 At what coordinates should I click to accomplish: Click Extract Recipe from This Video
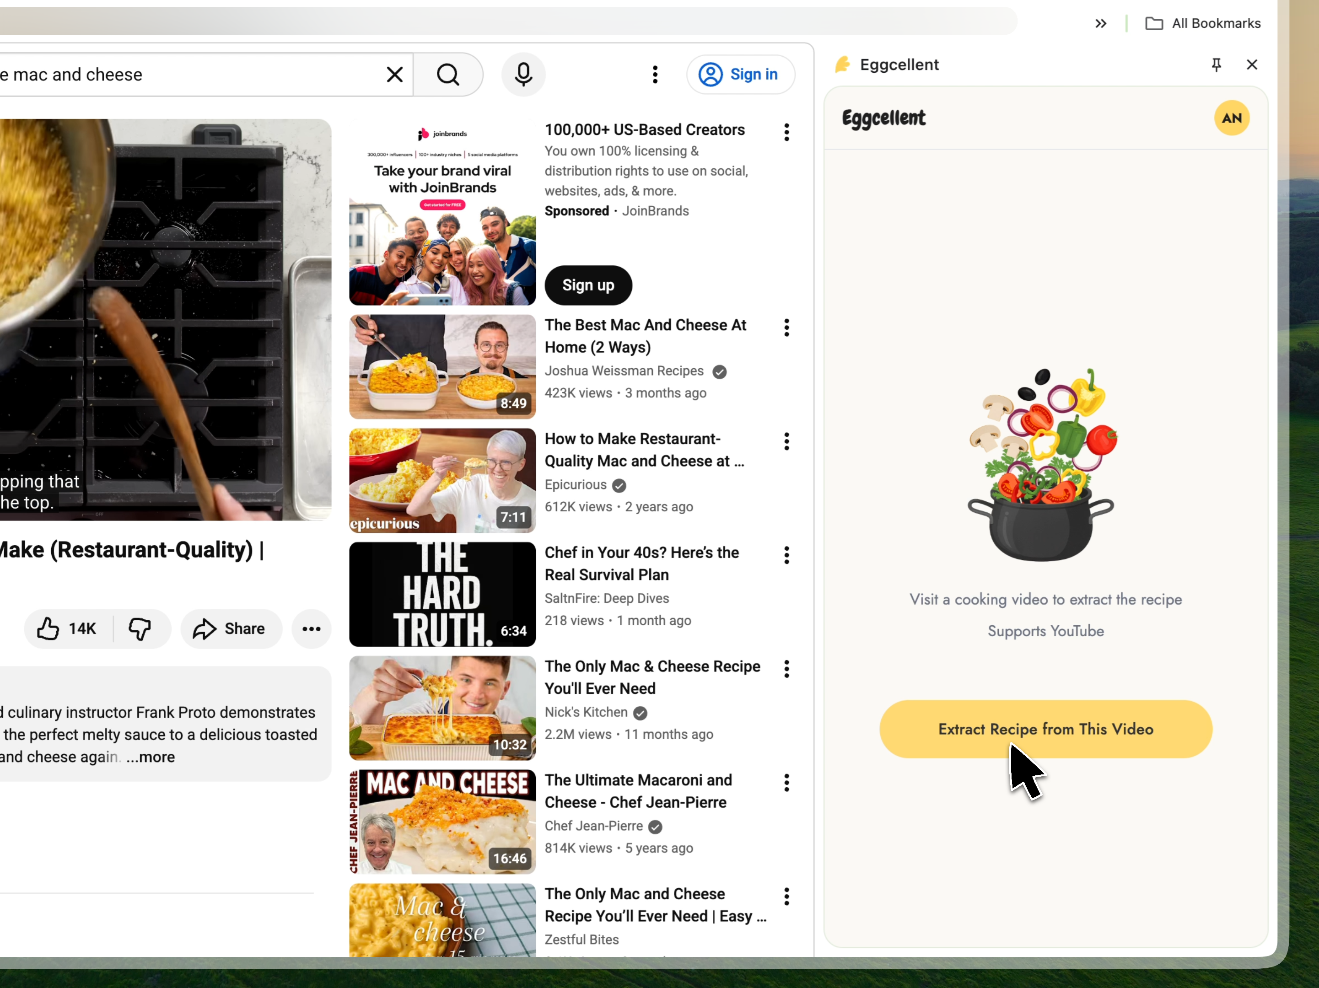pos(1044,729)
